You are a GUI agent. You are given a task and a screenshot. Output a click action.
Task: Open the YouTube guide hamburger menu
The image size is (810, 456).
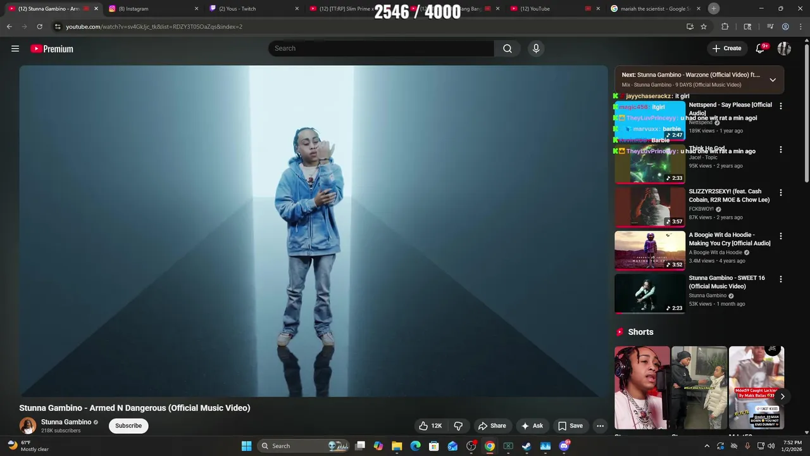(x=15, y=49)
